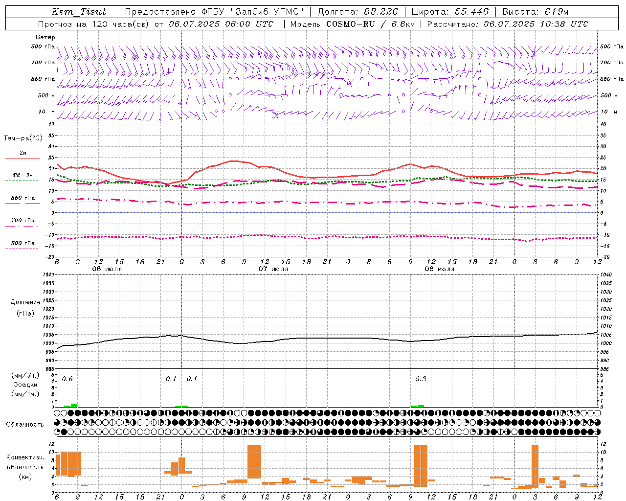Click the '500 гПа' temperature legend entry
Viewport: 626px width, 501px height.
(23, 243)
